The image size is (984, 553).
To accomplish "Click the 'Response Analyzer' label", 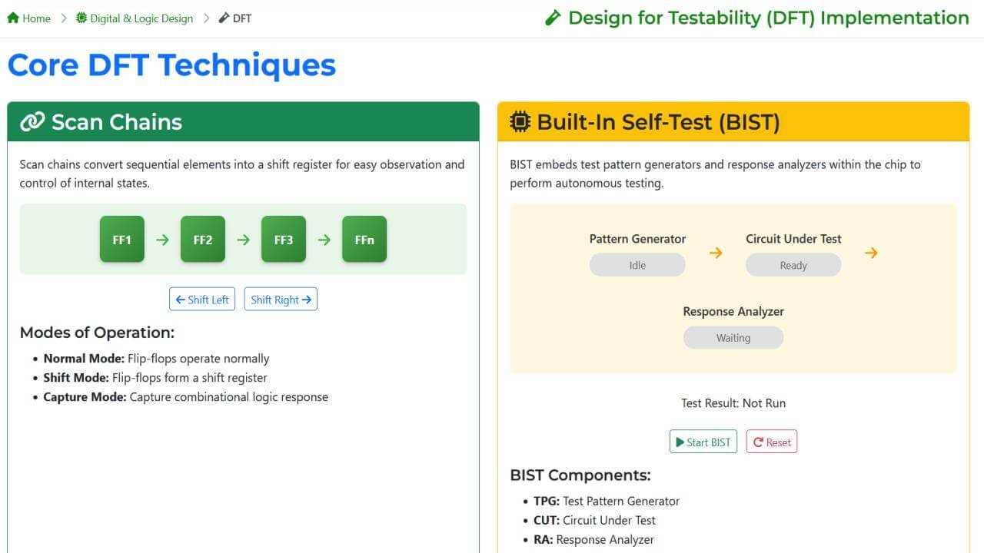I will point(733,311).
